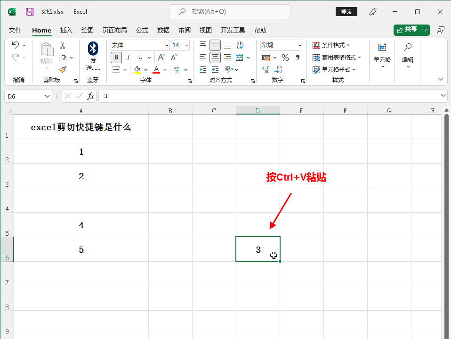Apply comma style number format
Image resolution: width=451 pixels, height=339 pixels.
[x=298, y=58]
